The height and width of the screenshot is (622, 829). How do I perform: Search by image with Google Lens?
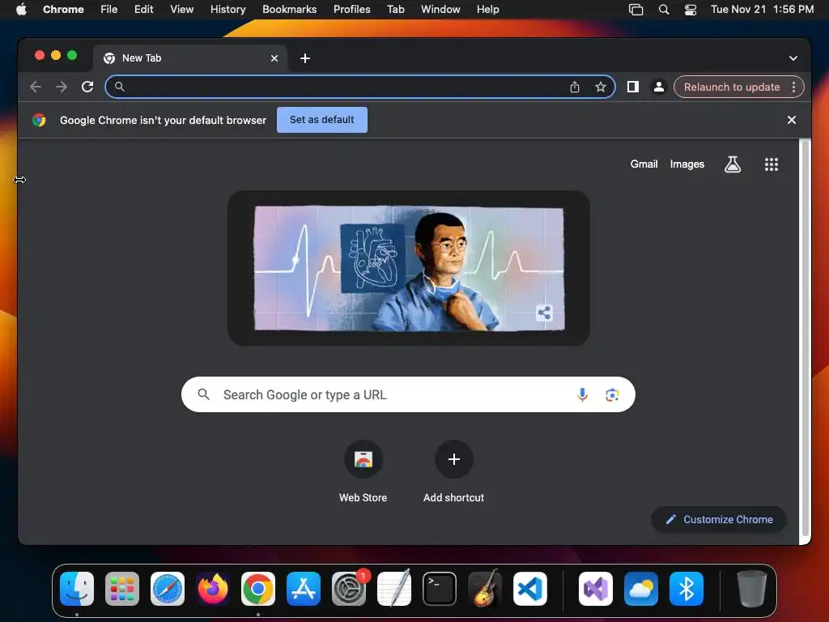(612, 394)
